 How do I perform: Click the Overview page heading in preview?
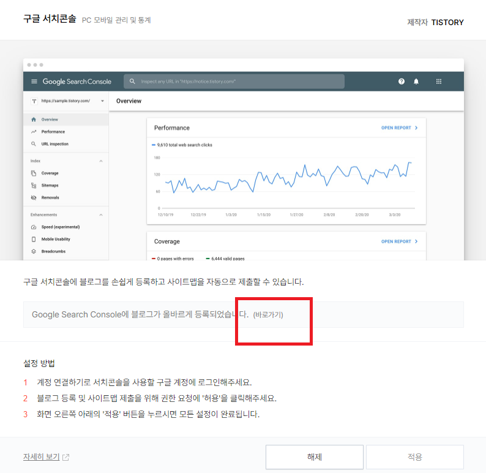tap(129, 101)
